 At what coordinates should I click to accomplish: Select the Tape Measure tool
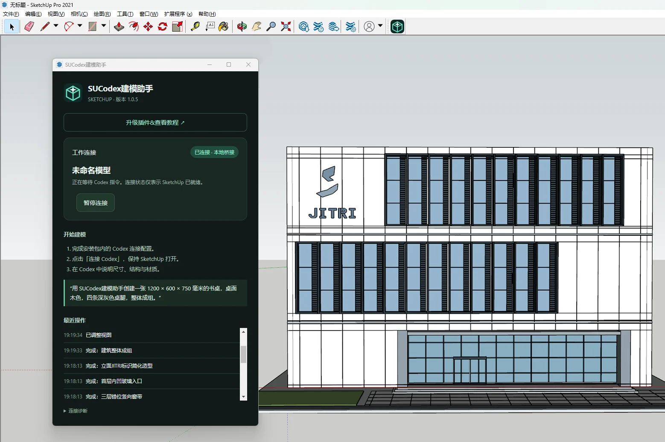pyautogui.click(x=195, y=26)
